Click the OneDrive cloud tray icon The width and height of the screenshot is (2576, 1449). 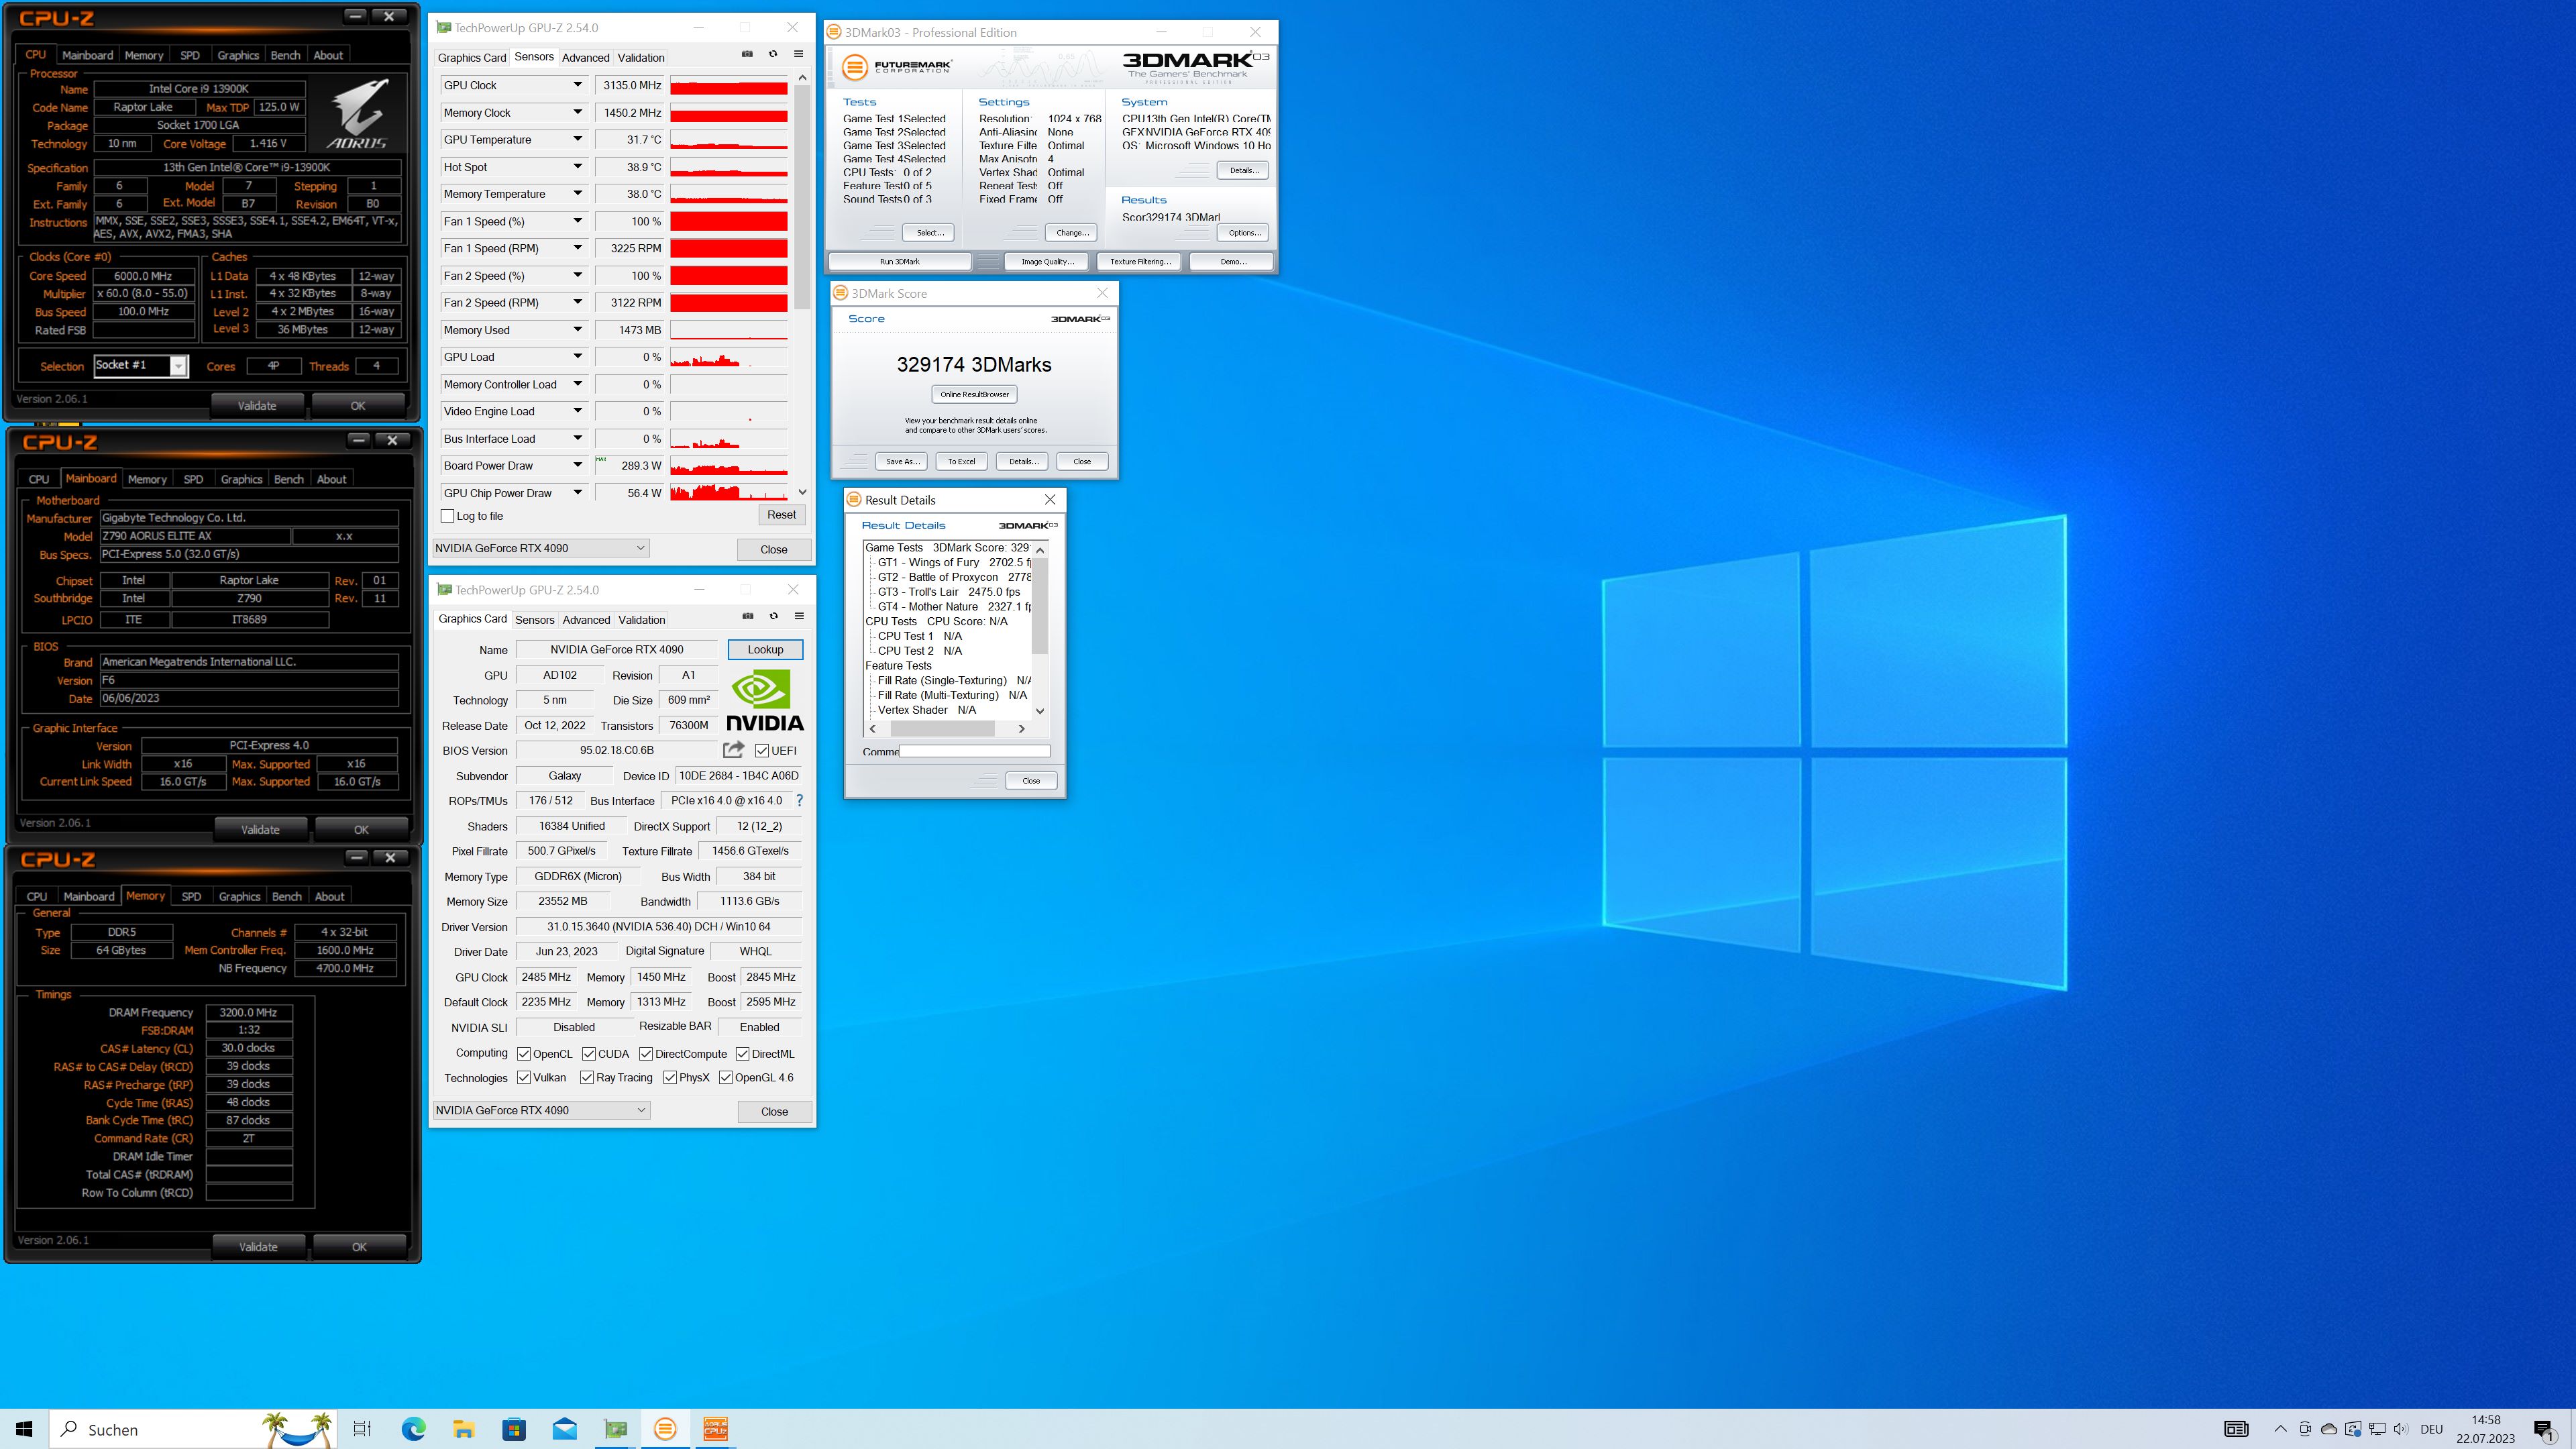2329,1429
